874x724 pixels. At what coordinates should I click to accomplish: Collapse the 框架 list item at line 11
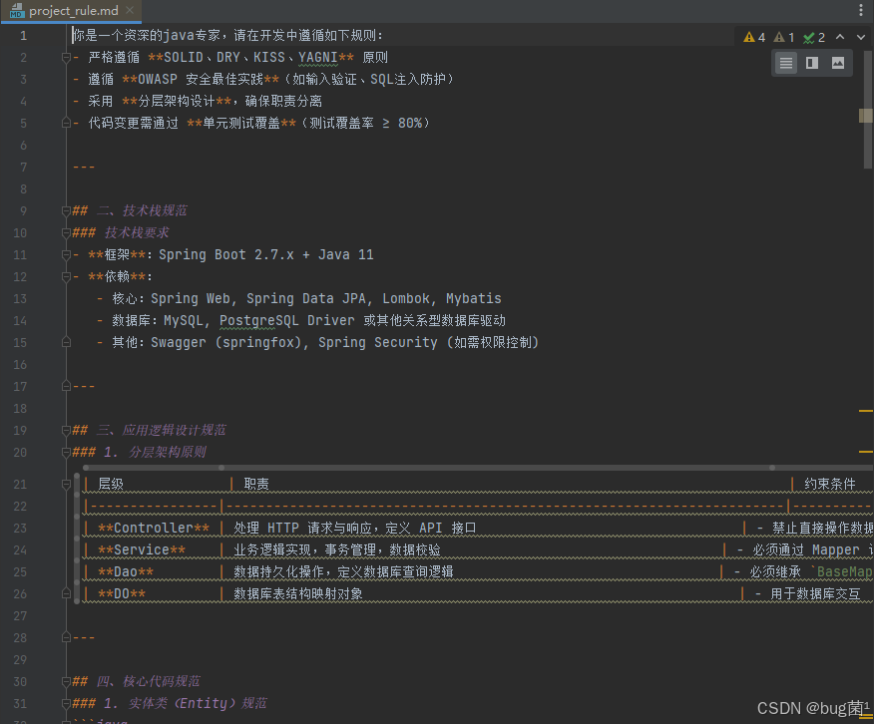(x=66, y=254)
